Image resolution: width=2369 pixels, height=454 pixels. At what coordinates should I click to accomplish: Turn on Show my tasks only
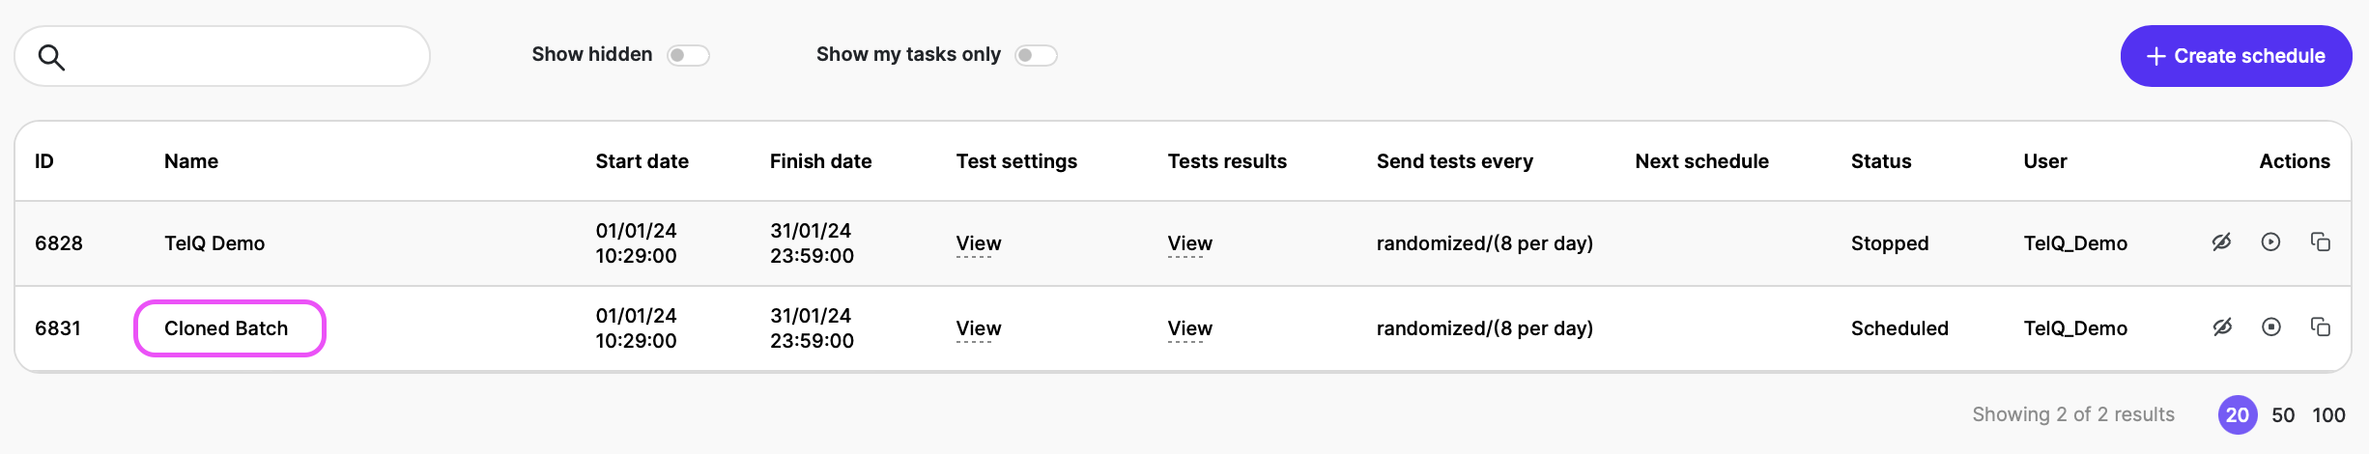(1036, 55)
